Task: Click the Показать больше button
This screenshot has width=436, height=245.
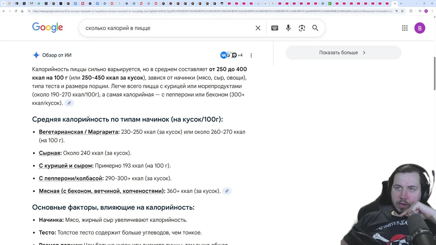Action: [343, 53]
